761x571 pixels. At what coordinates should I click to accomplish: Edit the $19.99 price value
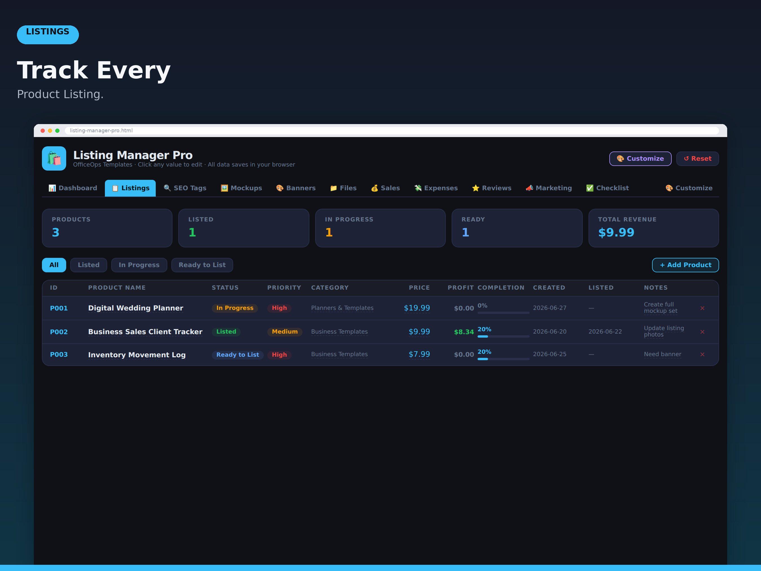(417, 308)
